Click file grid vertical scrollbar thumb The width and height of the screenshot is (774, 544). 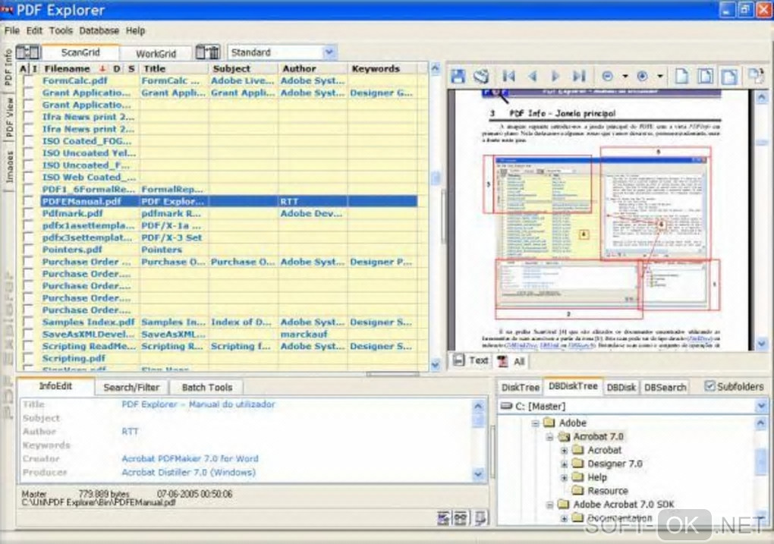(436, 178)
